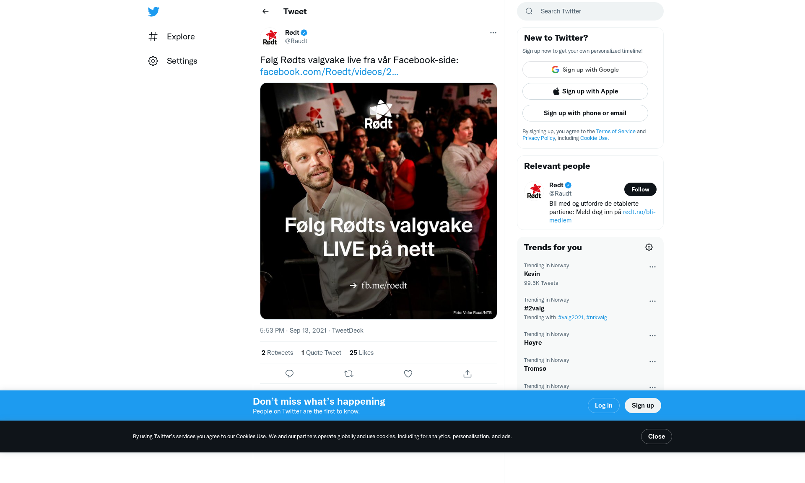Open more options for Tromsø trend
The height and width of the screenshot is (483, 805).
652,362
